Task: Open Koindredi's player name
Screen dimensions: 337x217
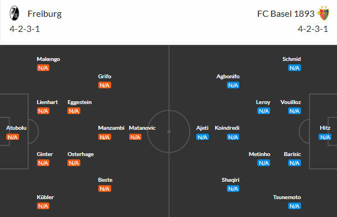Action: (227, 128)
